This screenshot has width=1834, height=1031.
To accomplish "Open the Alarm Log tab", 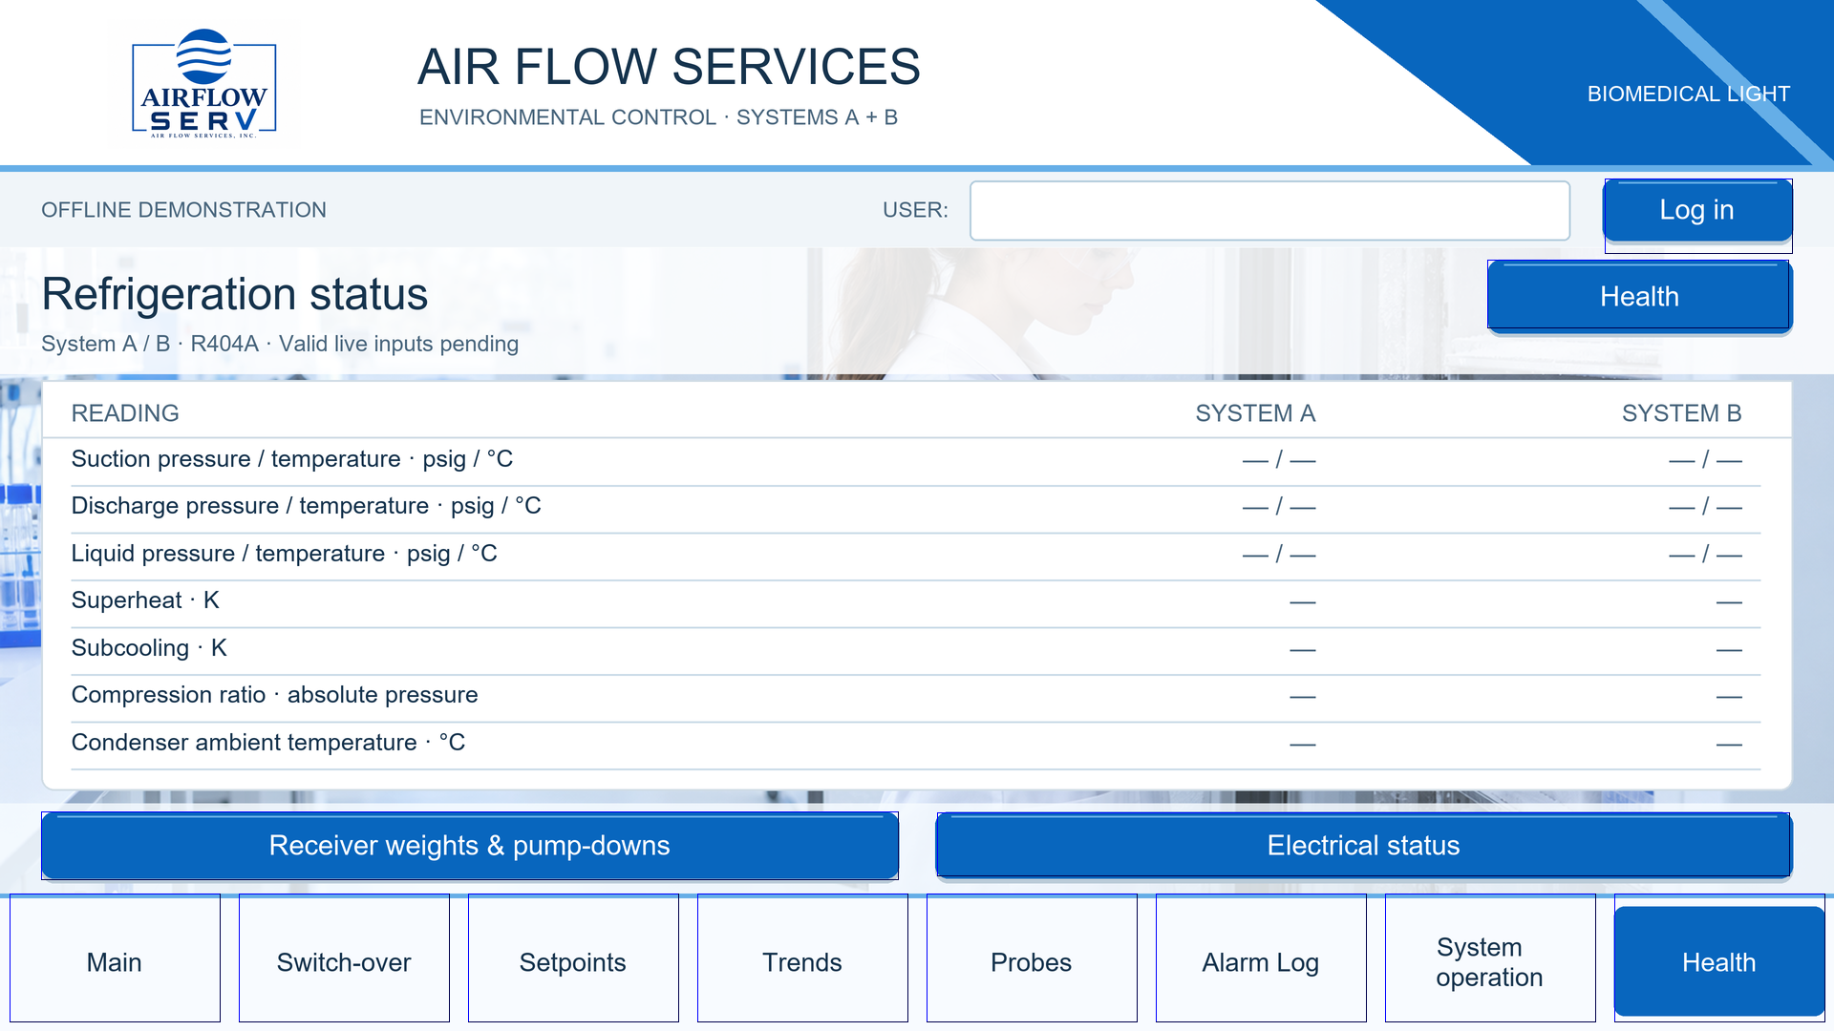I will (x=1261, y=958).
